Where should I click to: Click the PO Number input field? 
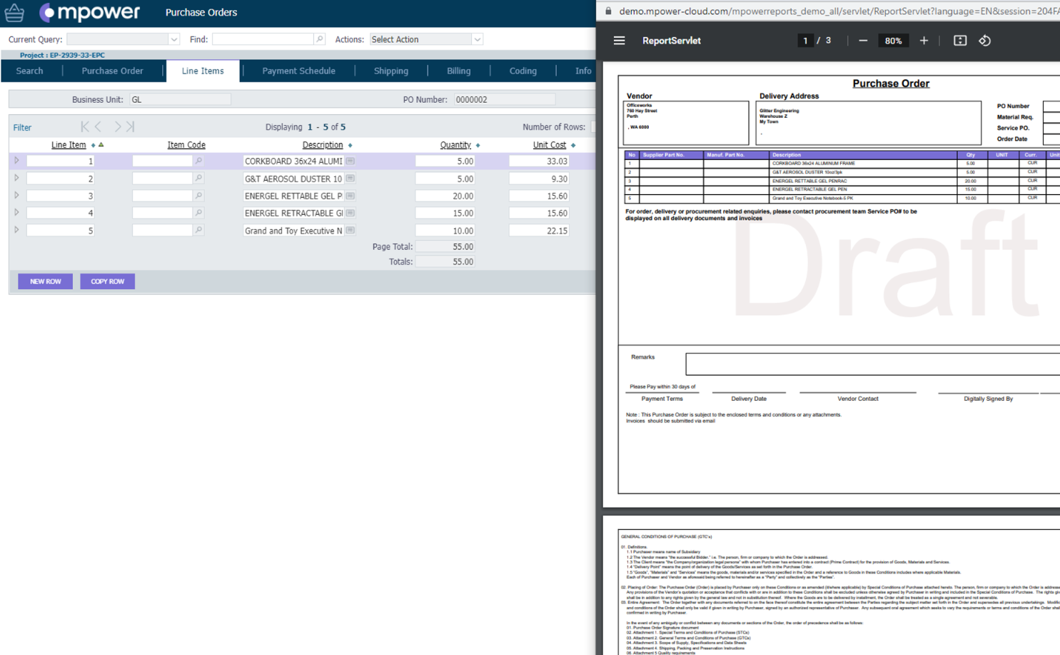pyautogui.click(x=504, y=100)
